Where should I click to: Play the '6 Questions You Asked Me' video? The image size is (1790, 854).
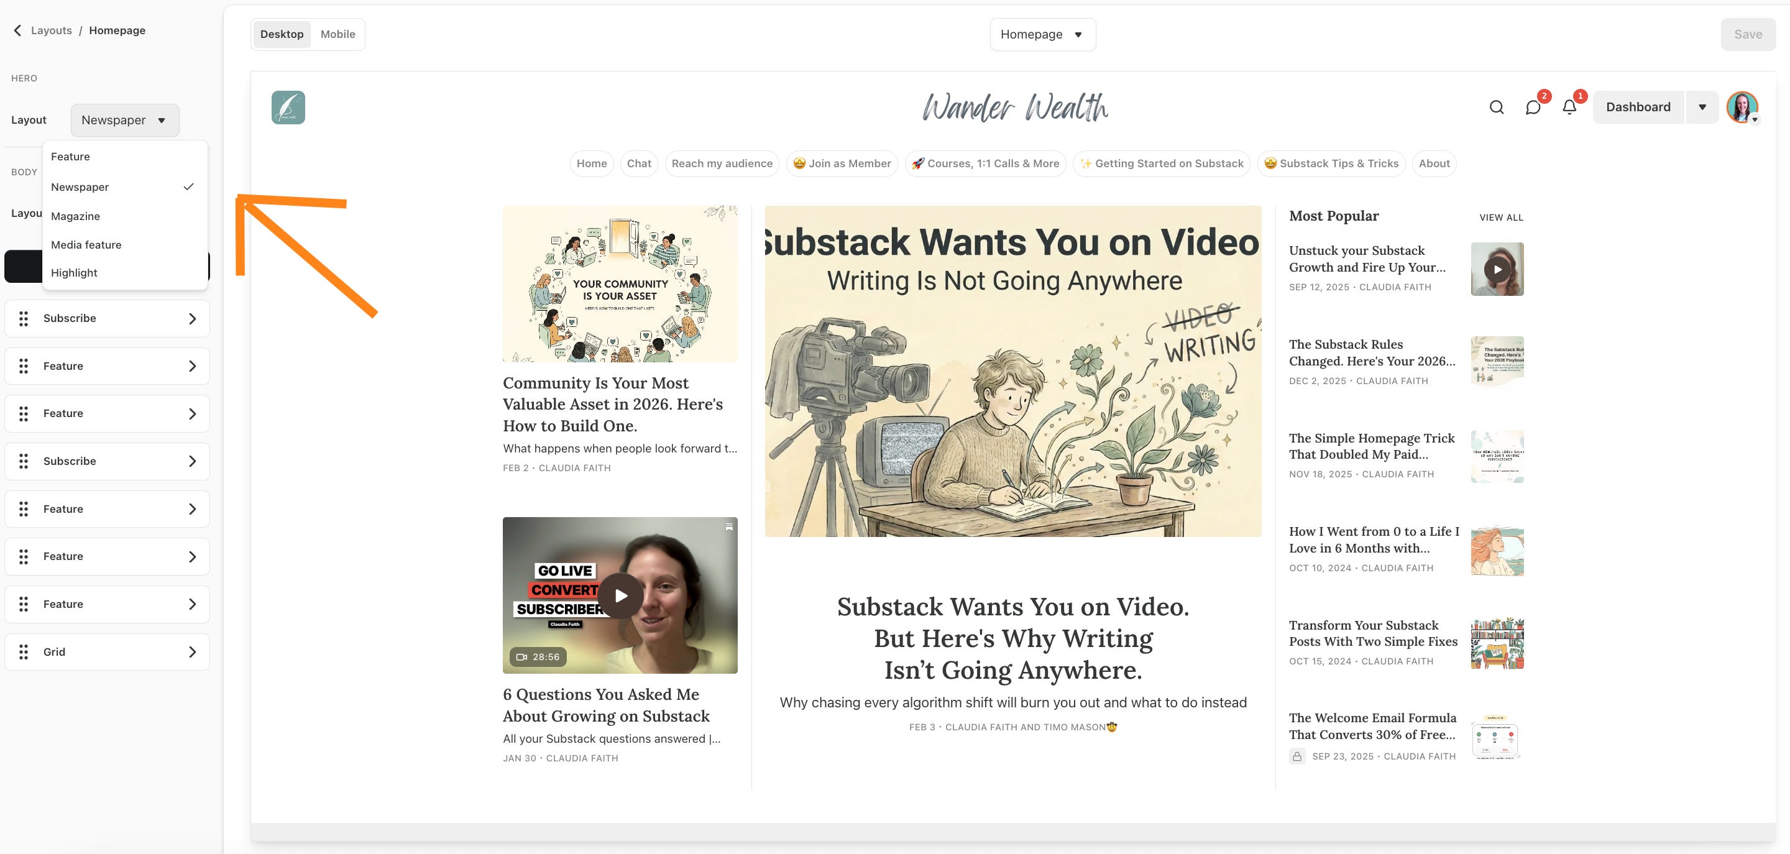point(620,595)
